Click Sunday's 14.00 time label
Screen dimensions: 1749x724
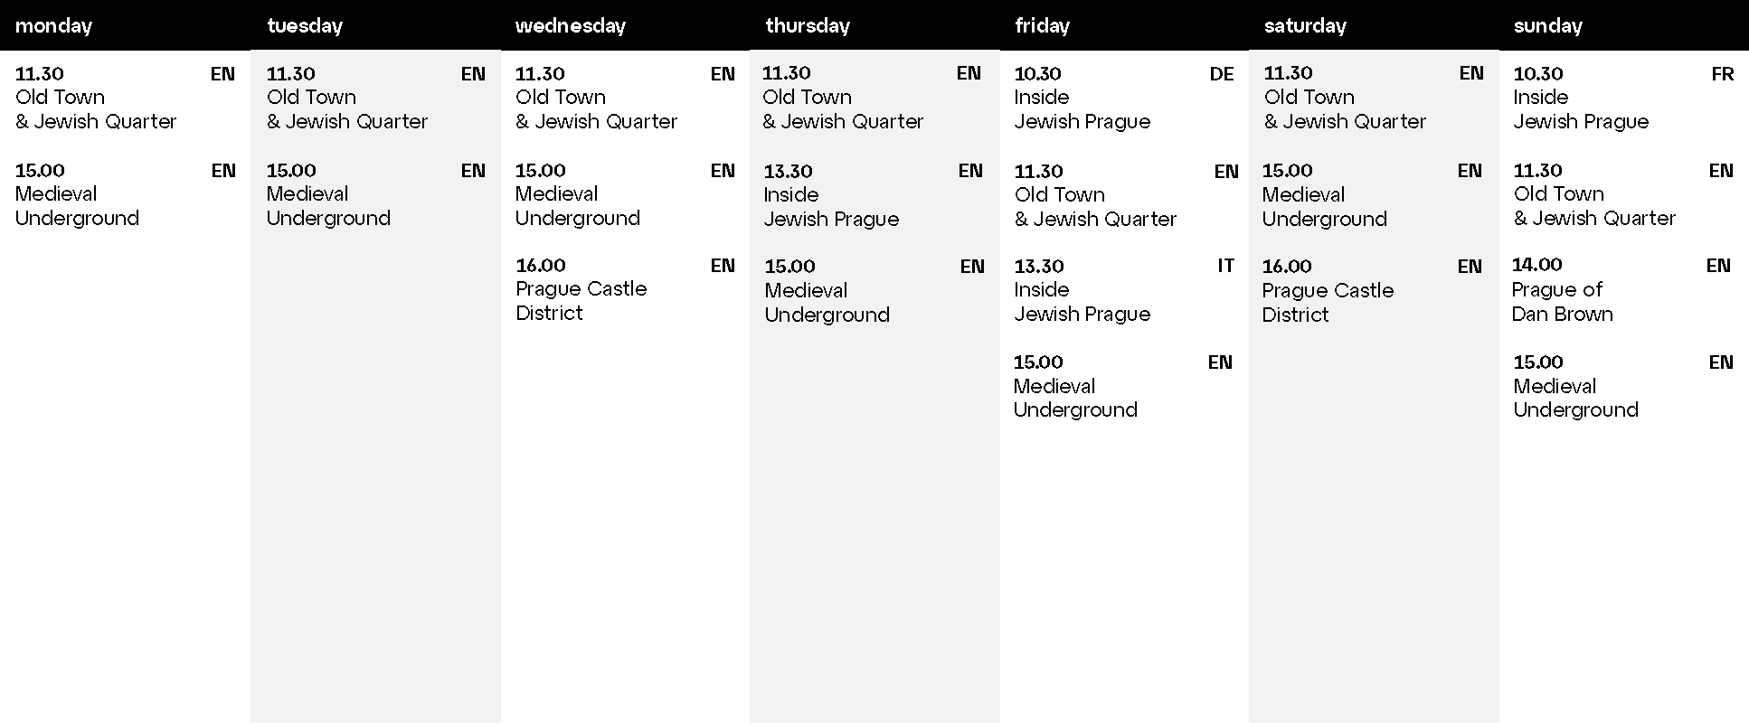(1537, 265)
